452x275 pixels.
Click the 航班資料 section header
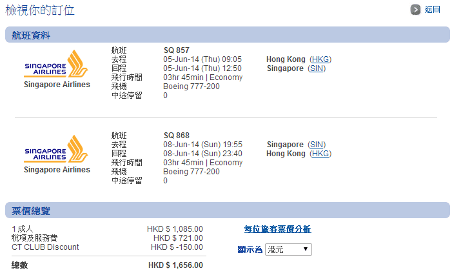coord(31,36)
